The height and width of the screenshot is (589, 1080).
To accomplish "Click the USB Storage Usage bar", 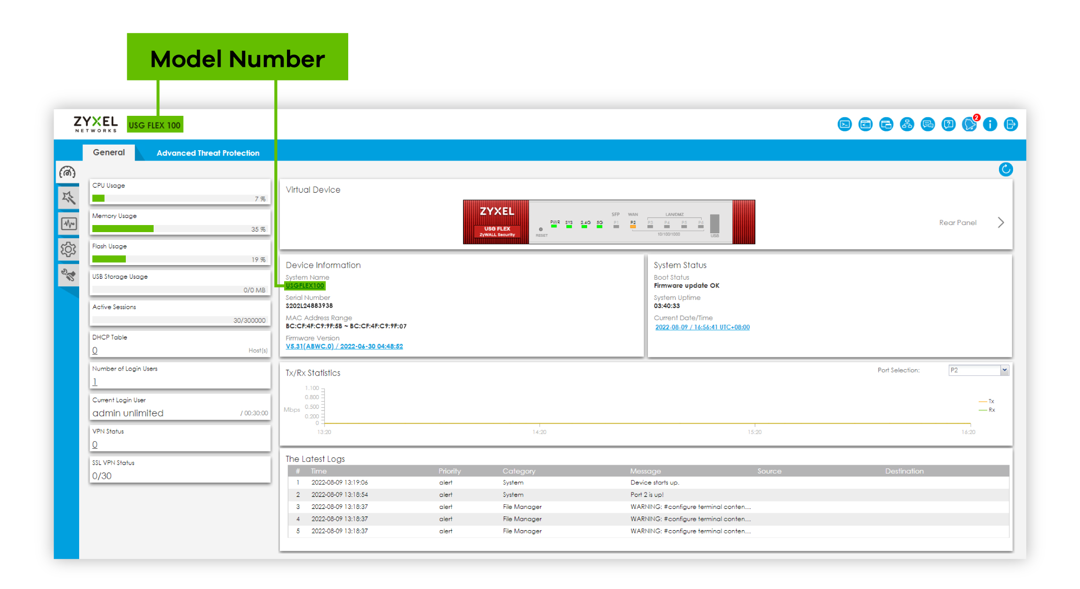I will 180,290.
